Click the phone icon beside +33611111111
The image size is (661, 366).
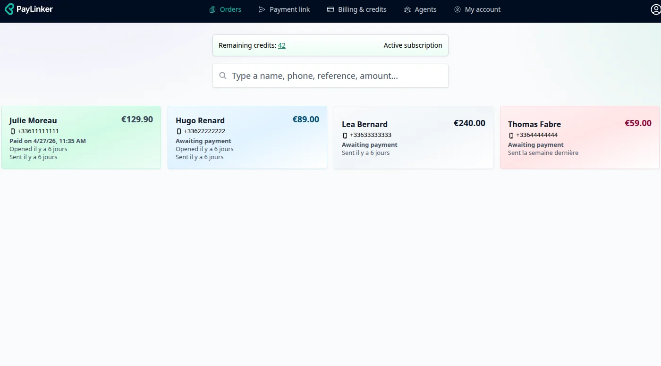coord(13,131)
